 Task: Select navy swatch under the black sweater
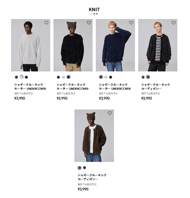coord(59,77)
